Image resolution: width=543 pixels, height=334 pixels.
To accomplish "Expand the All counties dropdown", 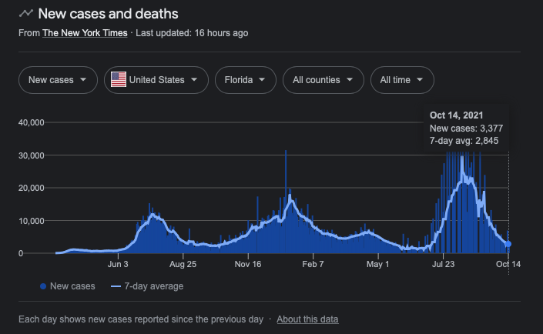I will 323,79.
